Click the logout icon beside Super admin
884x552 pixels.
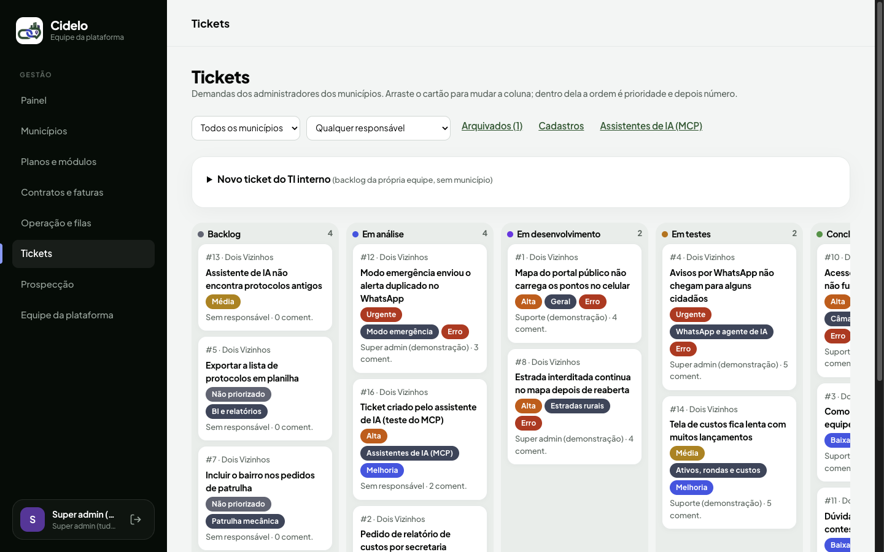[136, 519]
